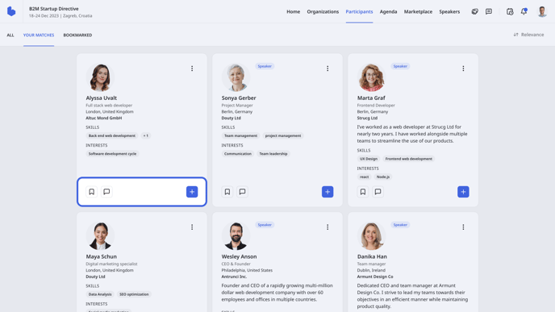Bookmark Marta Graf's card
This screenshot has width=555, height=312.
coord(363,192)
